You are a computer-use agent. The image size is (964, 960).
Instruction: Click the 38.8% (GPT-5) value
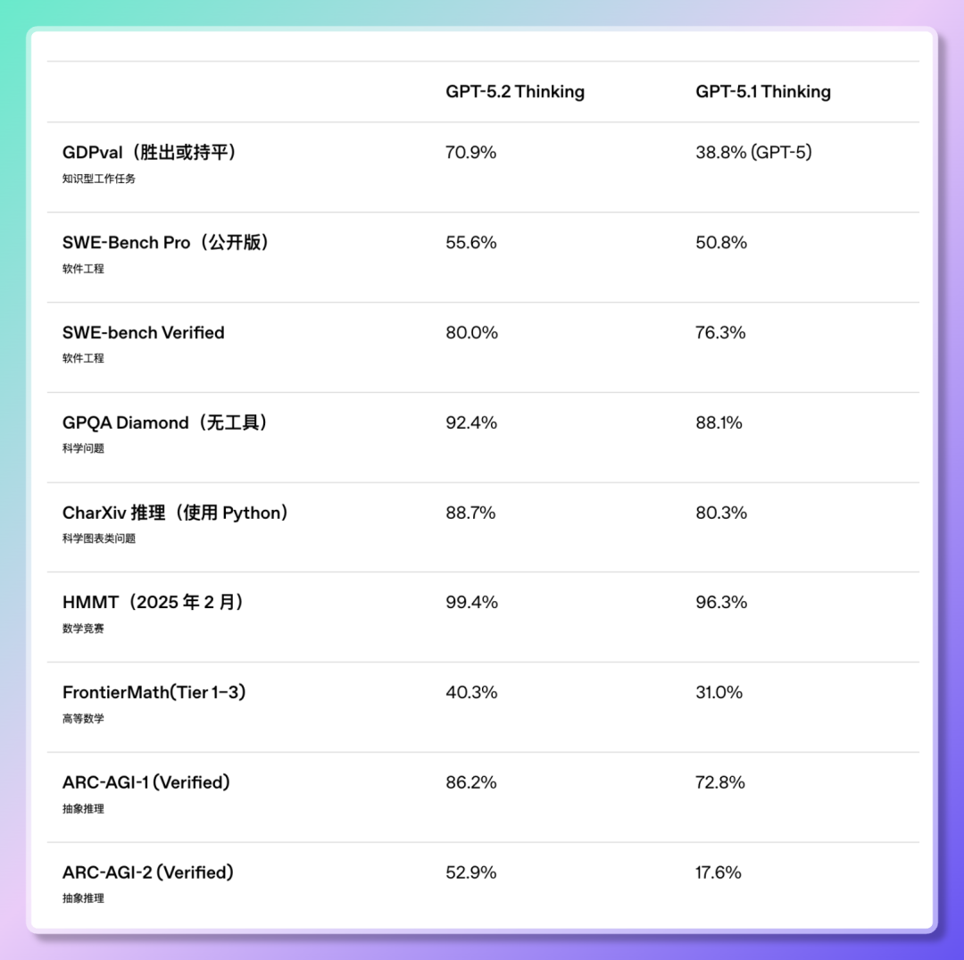[754, 153]
